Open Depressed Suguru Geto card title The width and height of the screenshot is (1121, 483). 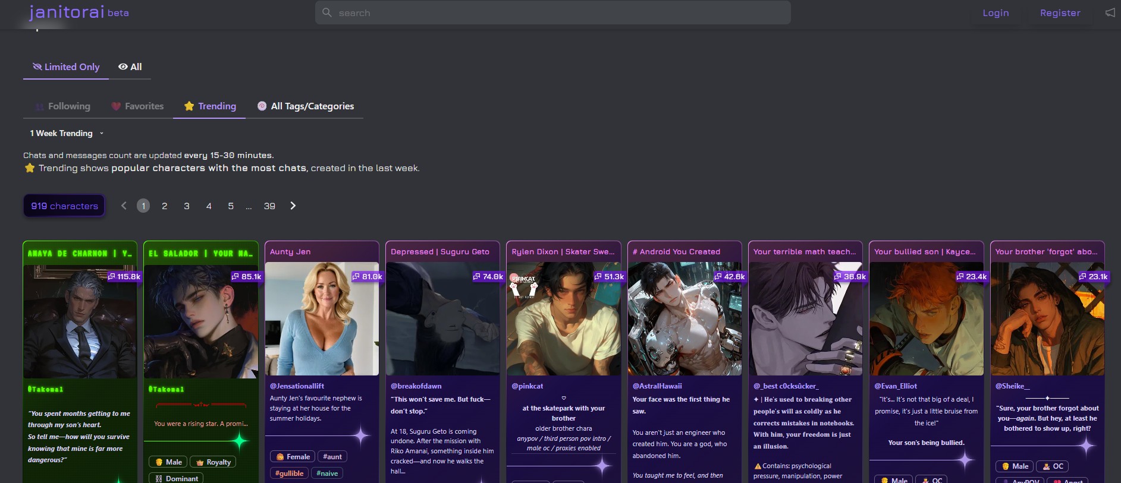point(440,252)
